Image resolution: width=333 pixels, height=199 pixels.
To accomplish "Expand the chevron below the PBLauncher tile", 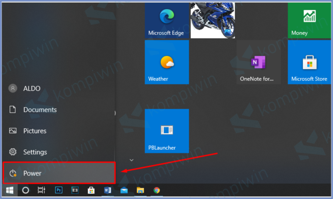I will coord(132,160).
